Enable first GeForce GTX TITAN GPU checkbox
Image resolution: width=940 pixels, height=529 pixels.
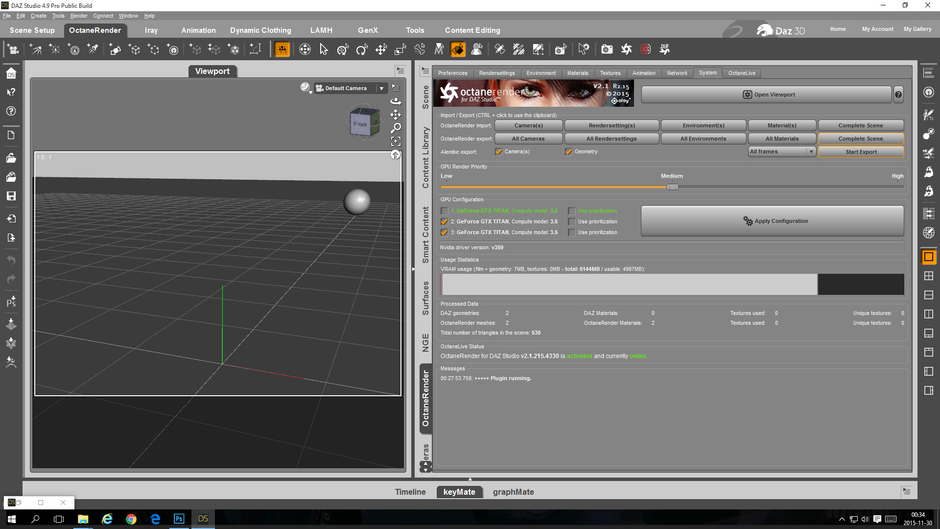pyautogui.click(x=444, y=211)
